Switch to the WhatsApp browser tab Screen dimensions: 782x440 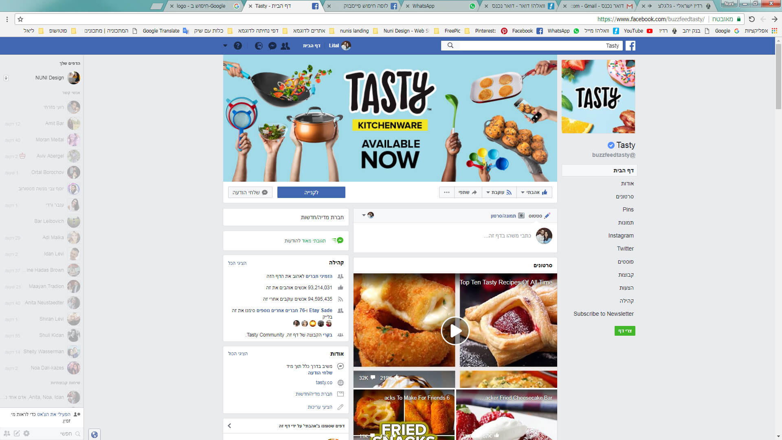point(442,6)
